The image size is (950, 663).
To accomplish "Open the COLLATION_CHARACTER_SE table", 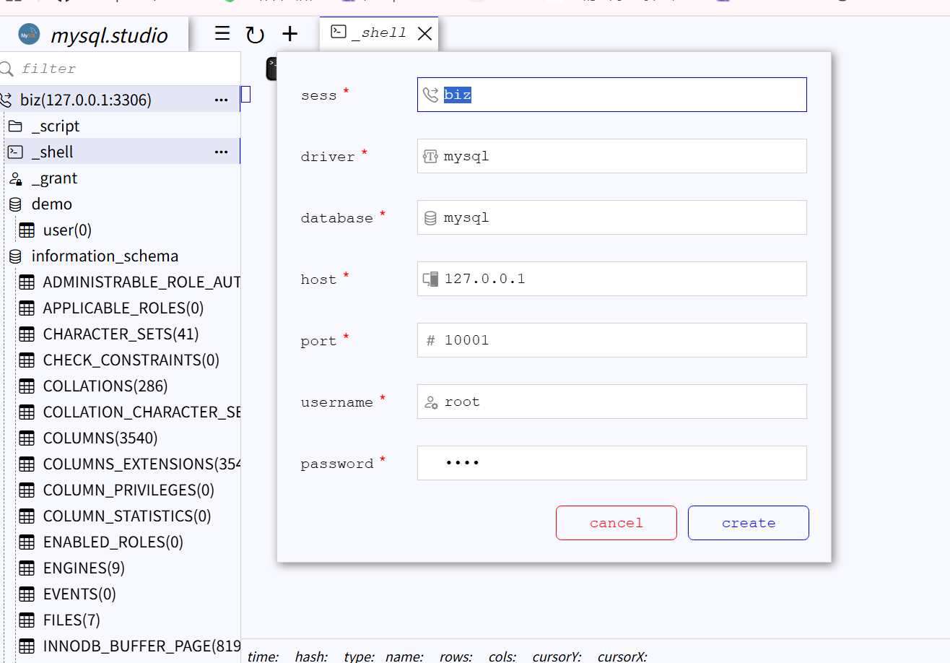I will (141, 412).
